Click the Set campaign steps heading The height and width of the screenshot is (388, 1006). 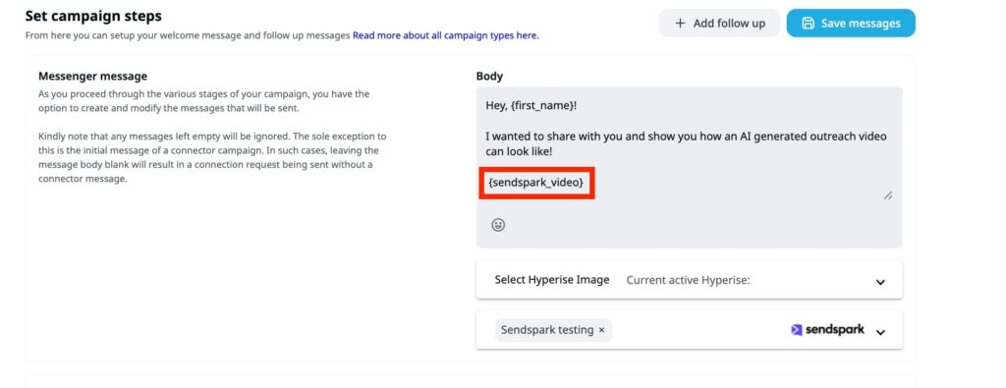coord(93,16)
